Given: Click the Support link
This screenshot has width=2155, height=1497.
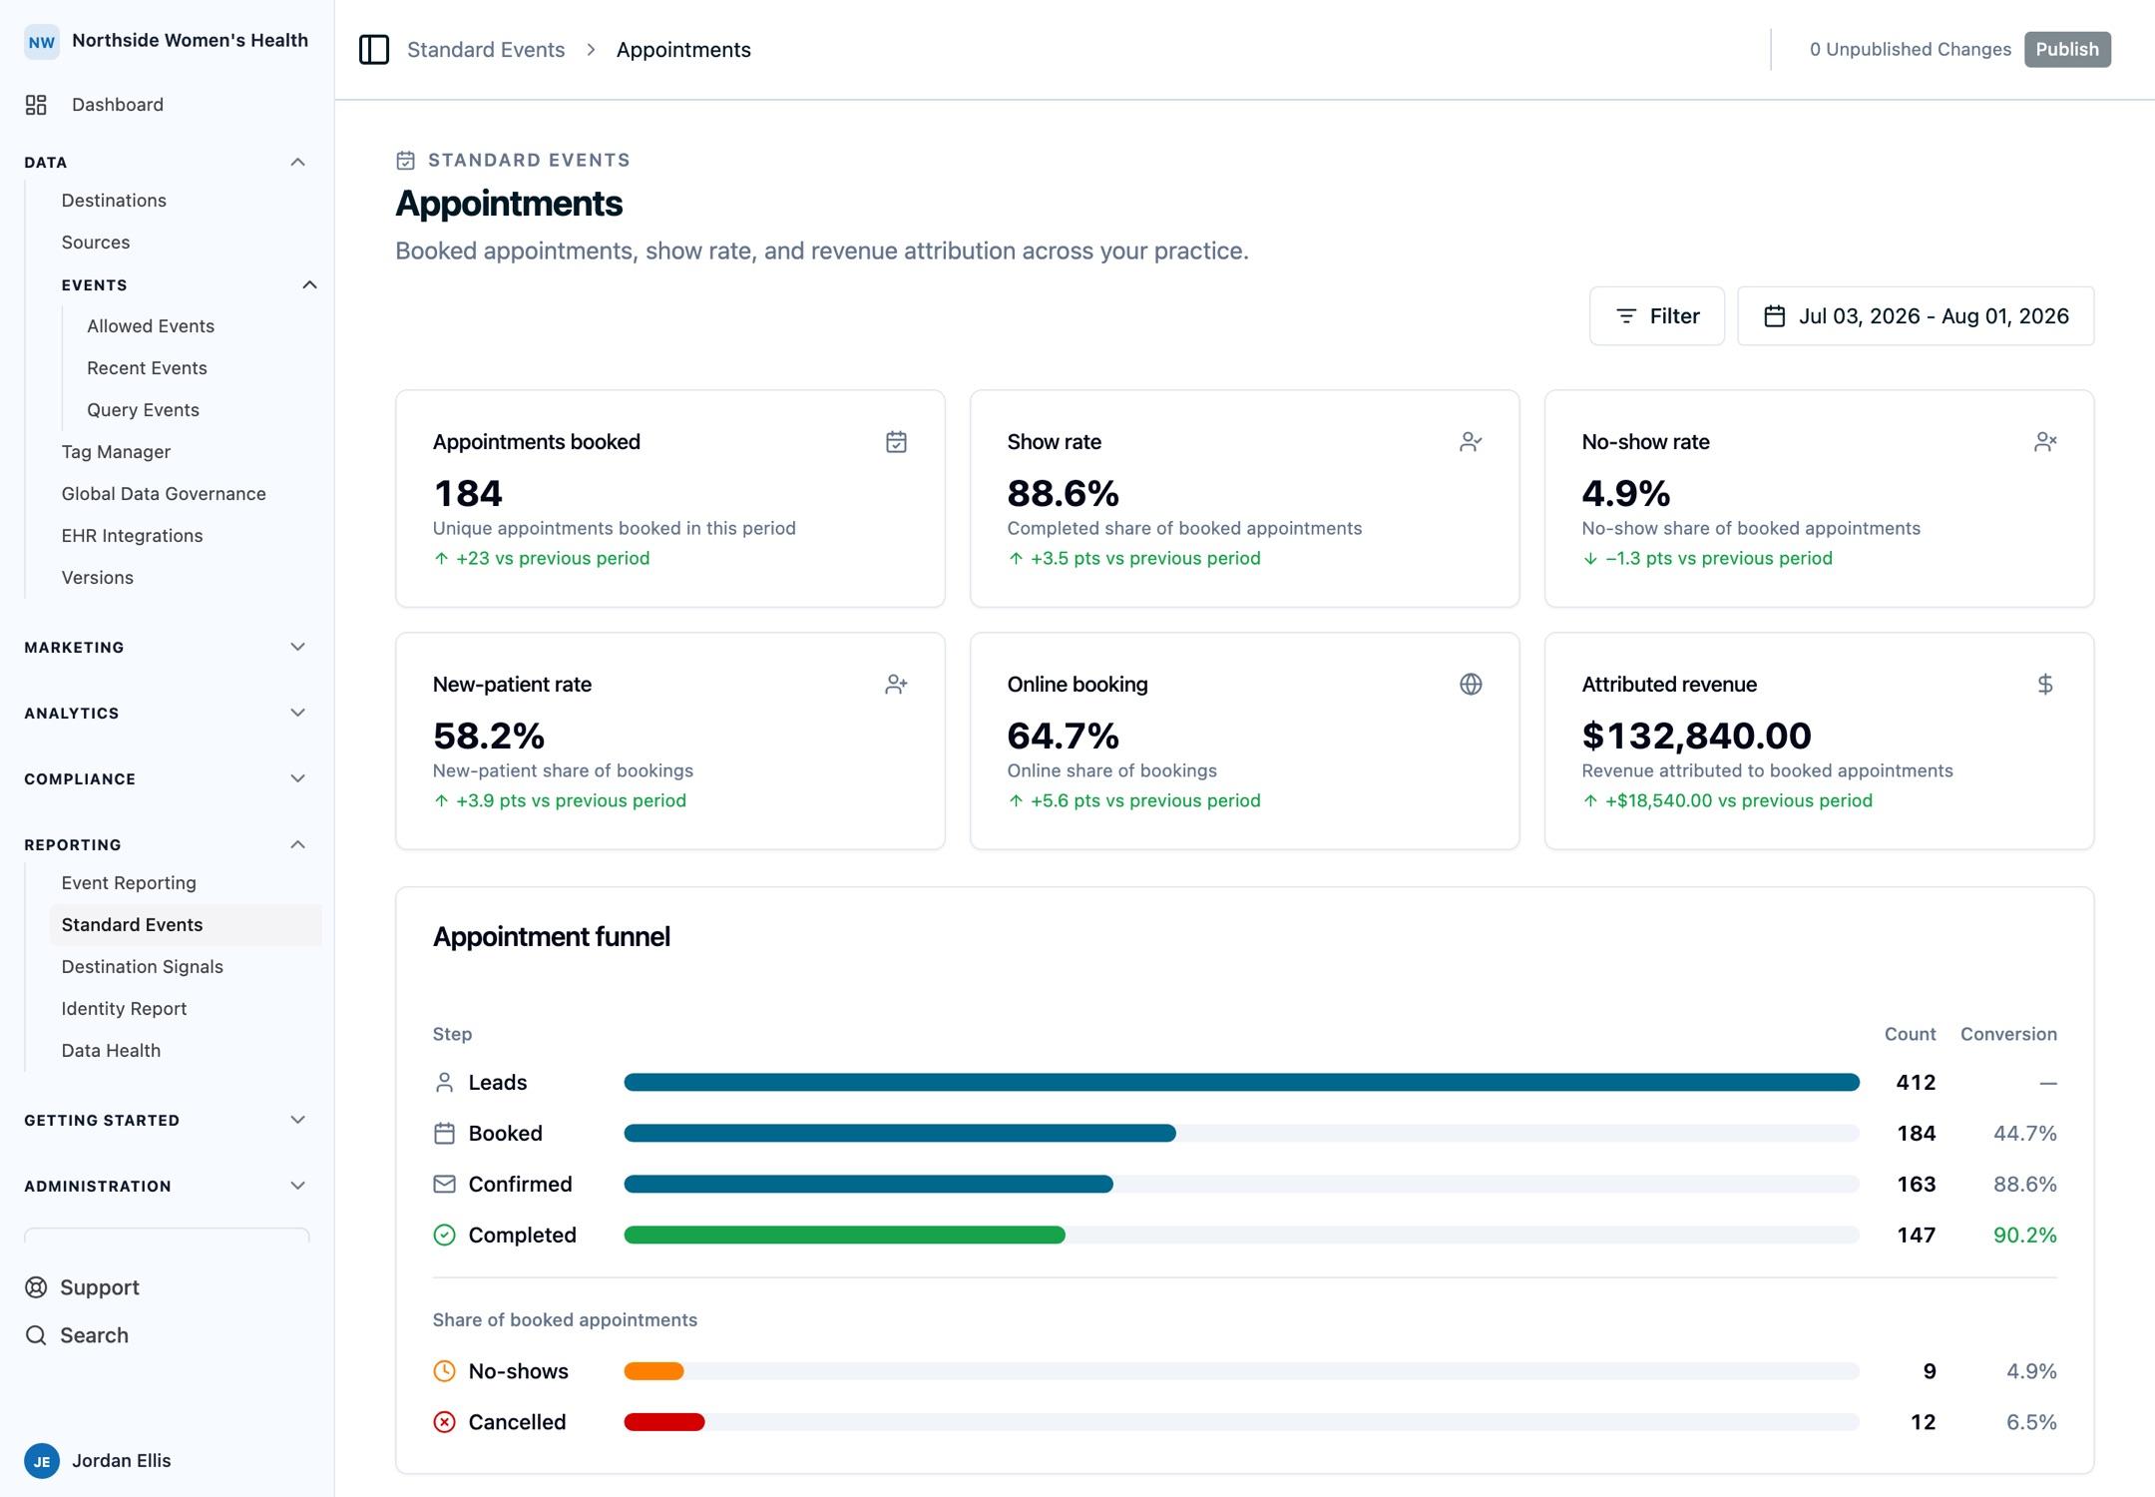Looking at the screenshot, I should (100, 1288).
